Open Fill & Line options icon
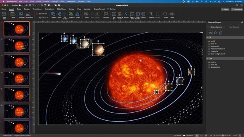The image size is (244, 137). tap(210, 33)
